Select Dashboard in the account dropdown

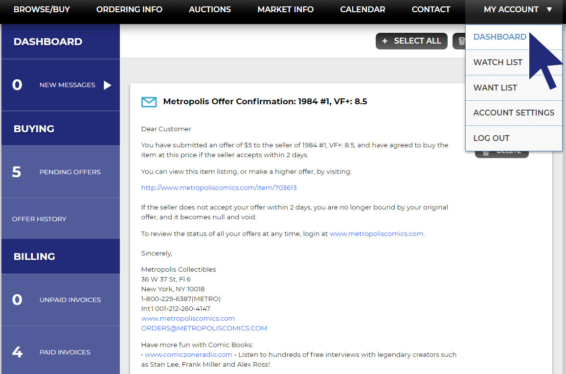coord(499,37)
